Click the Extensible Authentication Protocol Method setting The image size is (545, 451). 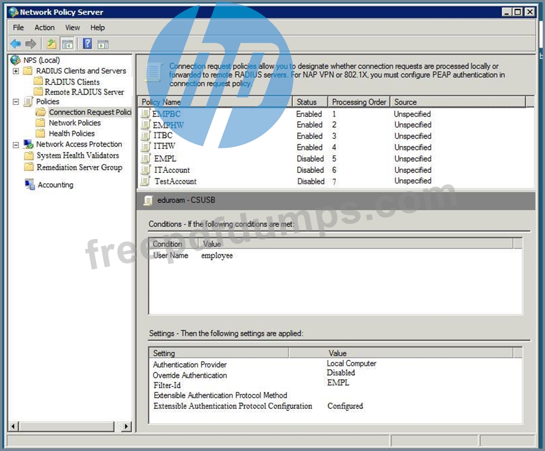220,395
